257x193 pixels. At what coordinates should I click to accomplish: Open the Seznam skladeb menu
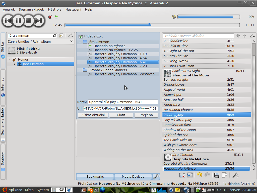pos(31,10)
